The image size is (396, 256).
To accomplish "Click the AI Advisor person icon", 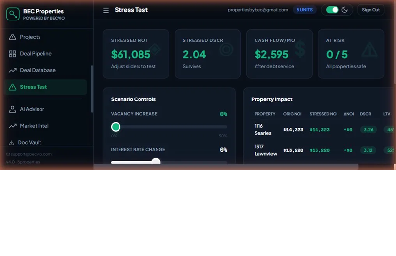I will coord(12,109).
